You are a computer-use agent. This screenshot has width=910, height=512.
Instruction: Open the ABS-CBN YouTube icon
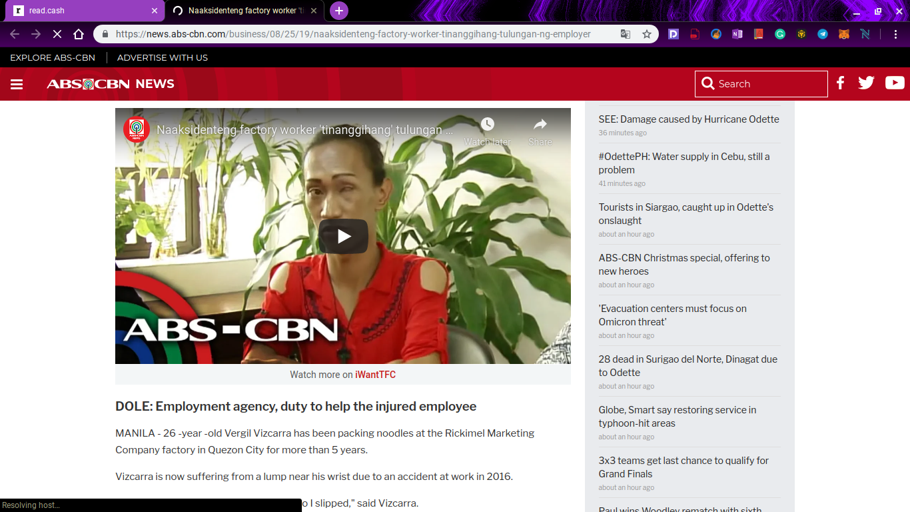pyautogui.click(x=895, y=83)
